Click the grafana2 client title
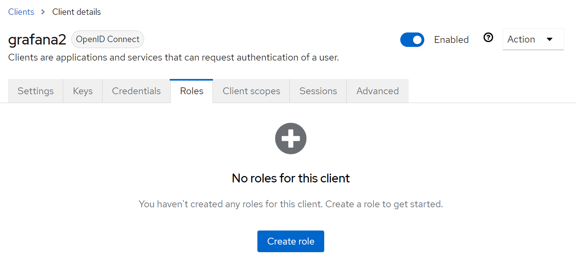This screenshot has height=269, width=576. pyautogui.click(x=37, y=40)
